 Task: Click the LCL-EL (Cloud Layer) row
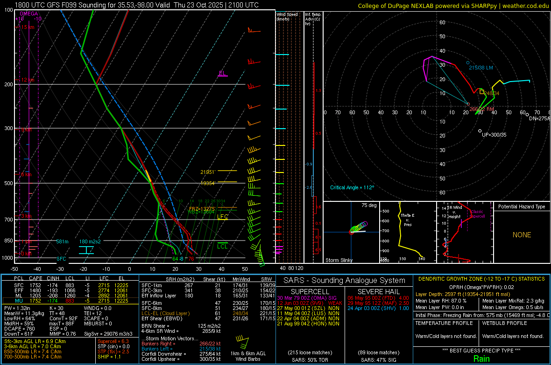click(208, 313)
